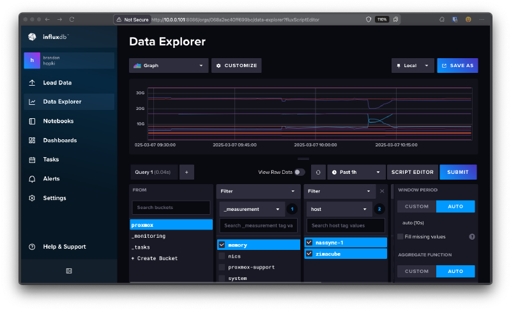
Task: Click the refresh query icon
Action: pos(317,172)
